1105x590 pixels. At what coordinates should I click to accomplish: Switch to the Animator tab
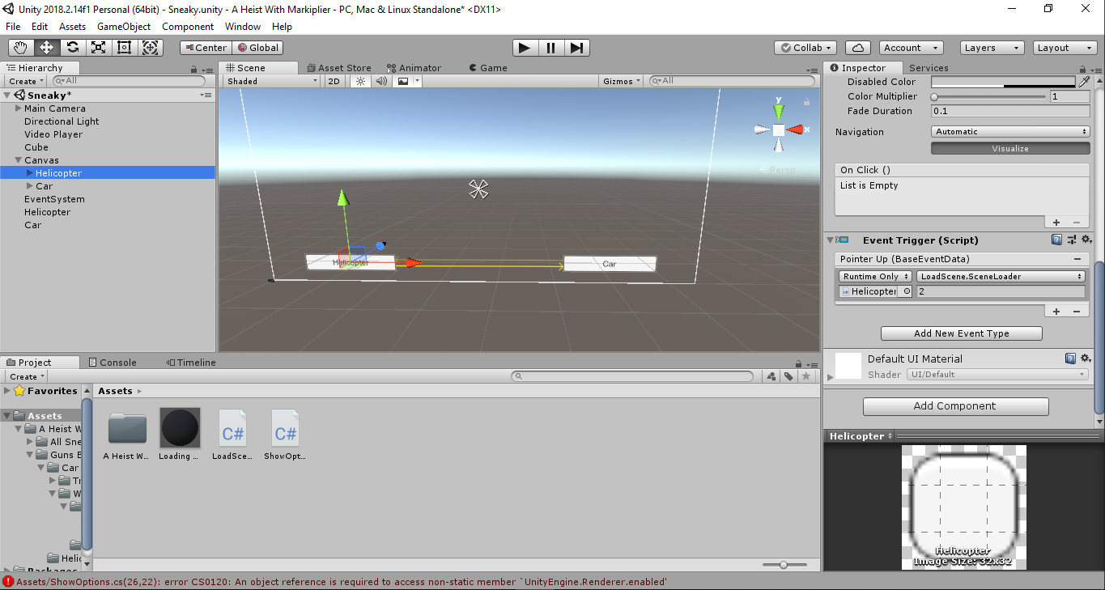pyautogui.click(x=414, y=68)
